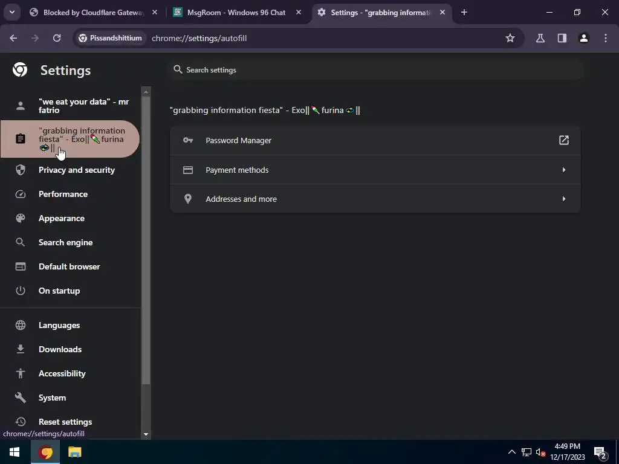Image resolution: width=619 pixels, height=464 pixels.
Task: Expand Addresses and more arrow
Action: tap(564, 199)
